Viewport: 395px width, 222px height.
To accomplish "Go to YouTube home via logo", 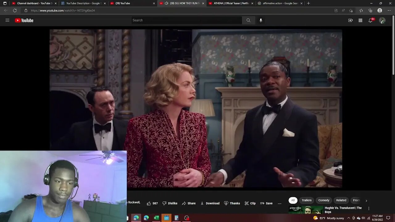I will tap(24, 20).
